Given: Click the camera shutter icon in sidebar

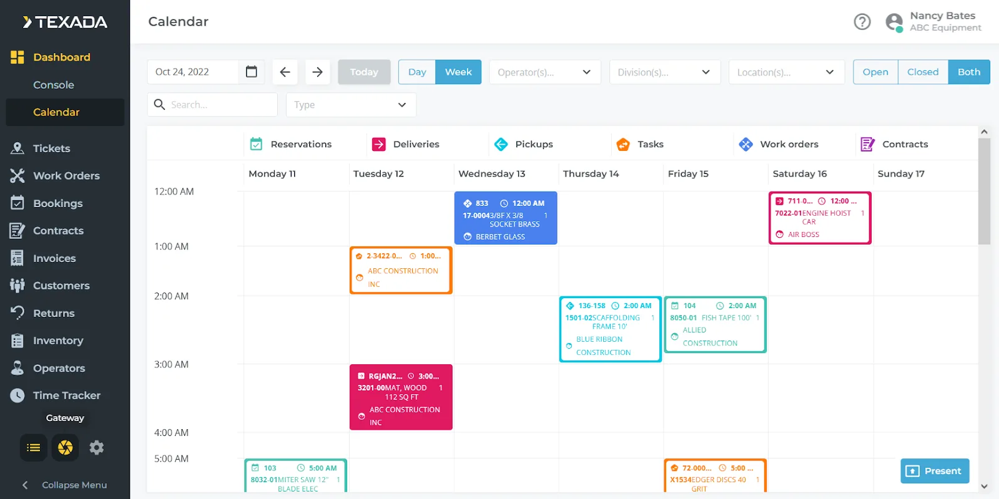Looking at the screenshot, I should pyautogui.click(x=65, y=447).
